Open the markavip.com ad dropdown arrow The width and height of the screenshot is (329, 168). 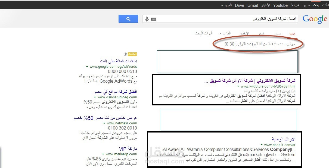(x=103, y=154)
